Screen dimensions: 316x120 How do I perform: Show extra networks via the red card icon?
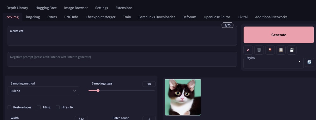coord(270,50)
